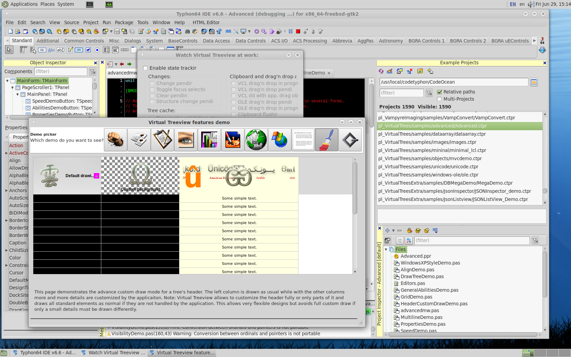Select HeaderCustomDrawDemo.pas in Project Inspector
Viewport: 571px width, 357px height.
click(434, 304)
